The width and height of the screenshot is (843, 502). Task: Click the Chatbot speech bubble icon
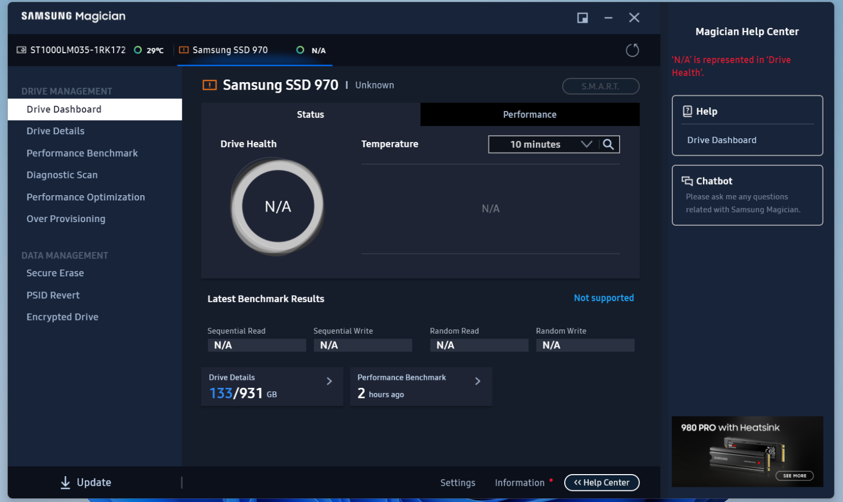(x=687, y=181)
